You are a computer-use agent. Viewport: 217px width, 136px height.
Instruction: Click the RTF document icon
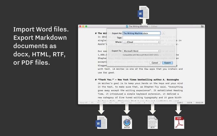[153, 122]
